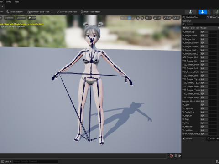Close the open asset tab
This screenshot has width=219, height=164.
(x=2, y=6)
